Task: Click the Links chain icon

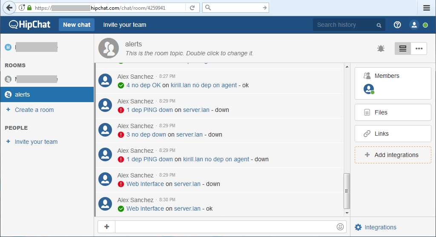Action: click(x=367, y=134)
